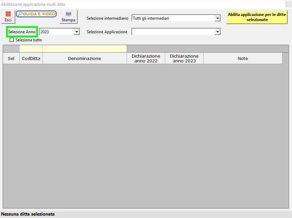Viewport: 292px width, 218px height.
Task: Click the Esci exit icon button
Action: pyautogui.click(x=8, y=17)
